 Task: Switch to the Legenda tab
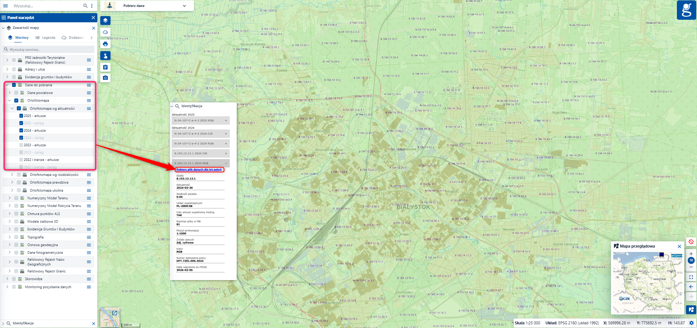[x=45, y=38]
